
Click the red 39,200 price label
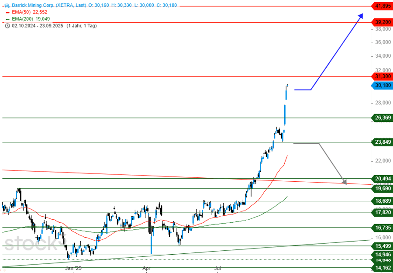pyautogui.click(x=382, y=22)
